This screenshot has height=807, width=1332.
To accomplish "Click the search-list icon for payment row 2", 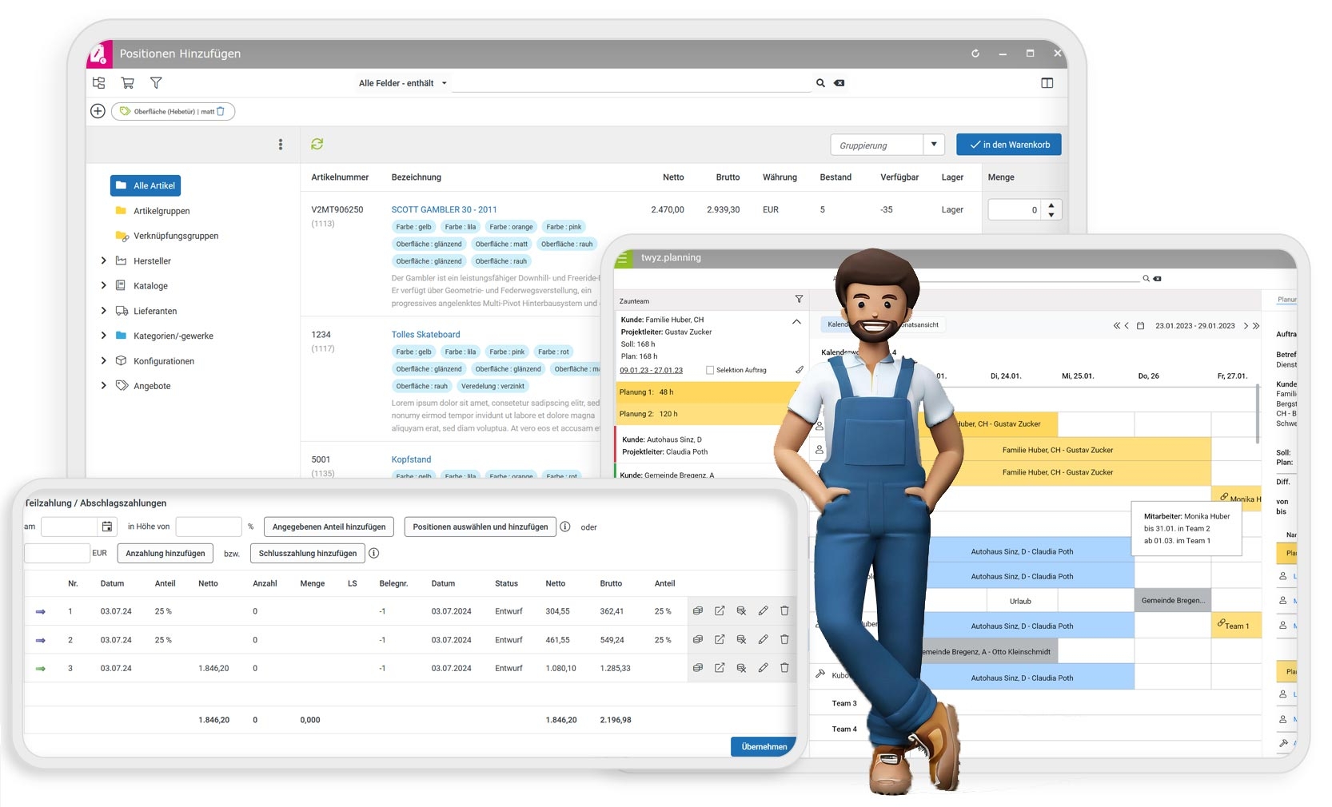I will tap(741, 640).
